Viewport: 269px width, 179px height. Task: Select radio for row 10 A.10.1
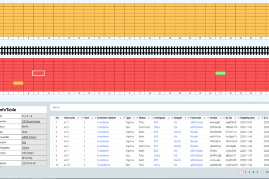tap(52, 165)
